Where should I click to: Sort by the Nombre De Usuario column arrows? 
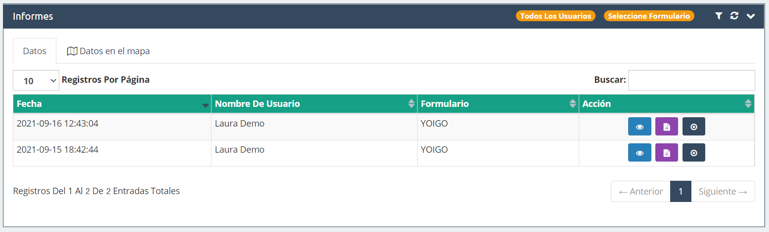click(x=411, y=104)
